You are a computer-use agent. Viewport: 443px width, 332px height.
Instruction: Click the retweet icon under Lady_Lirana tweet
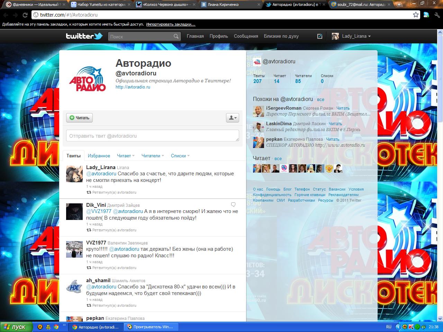tap(89, 192)
